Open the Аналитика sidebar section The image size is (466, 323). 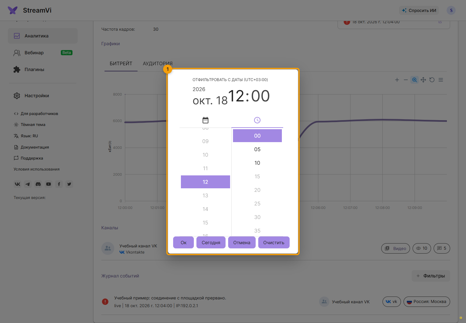click(x=43, y=36)
